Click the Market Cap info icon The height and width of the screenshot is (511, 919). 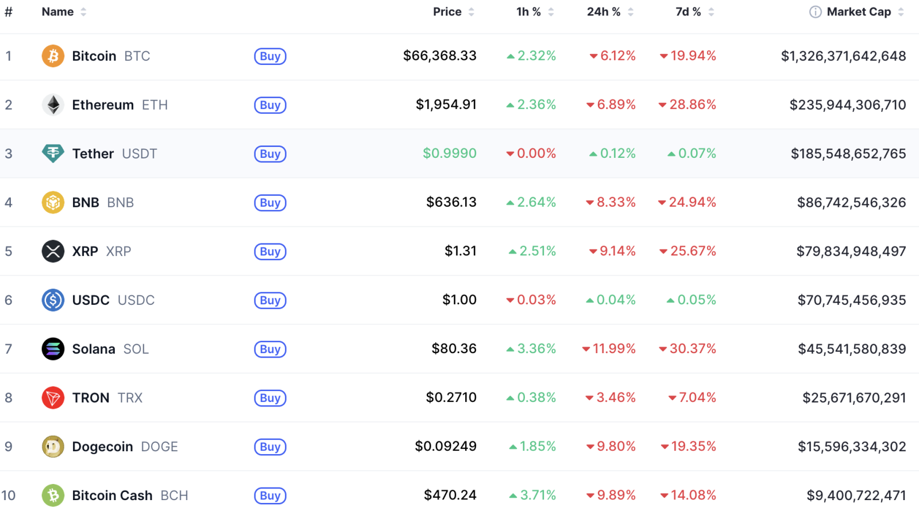815,12
